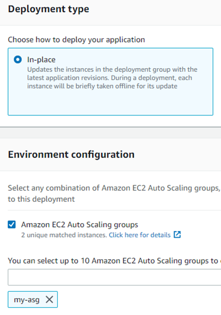This screenshot has height=315, width=221.
Task: Follow the Click here for details link
Action: click(140, 235)
